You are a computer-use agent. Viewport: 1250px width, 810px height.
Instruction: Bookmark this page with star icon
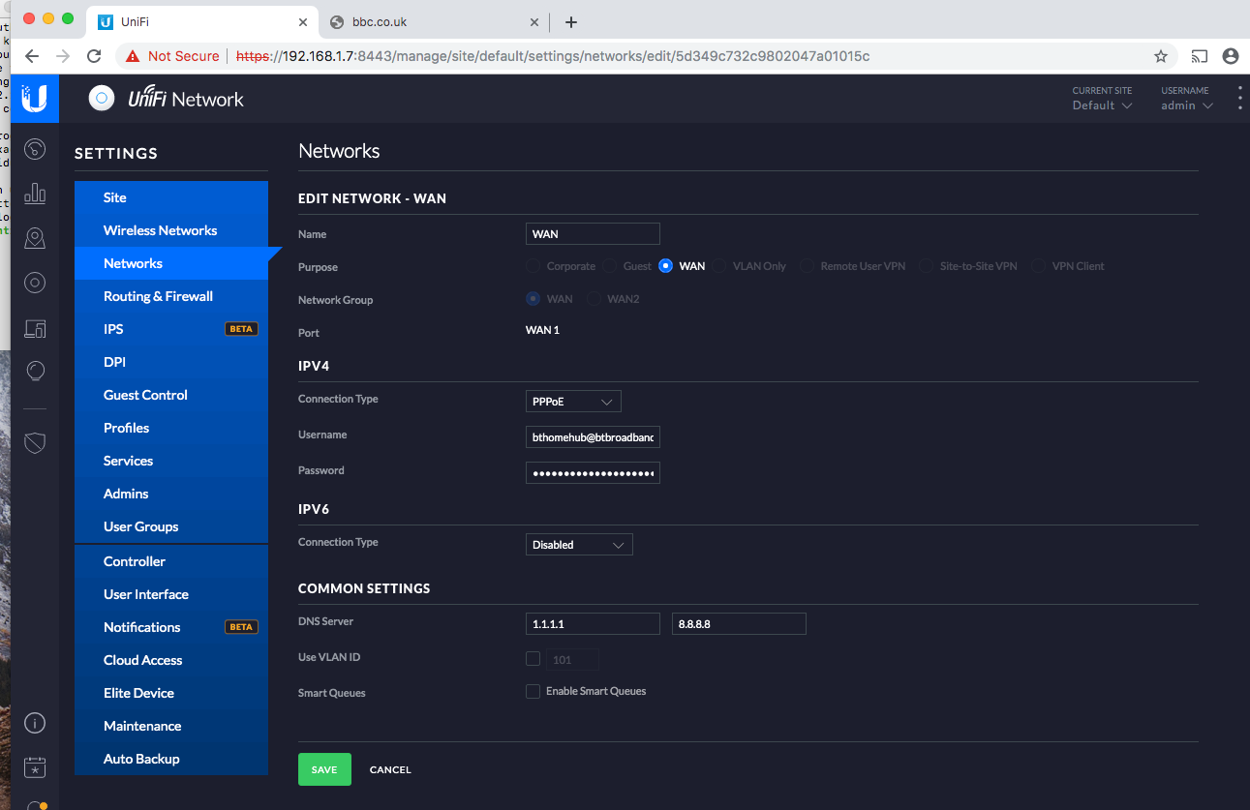(x=1161, y=56)
